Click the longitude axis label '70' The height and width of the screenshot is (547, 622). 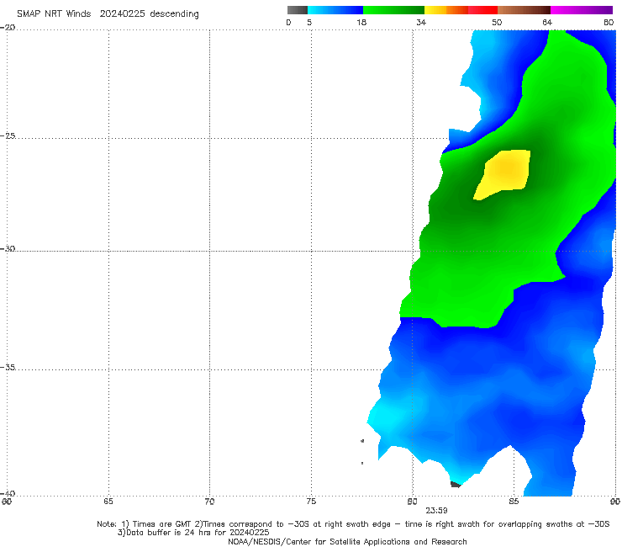click(209, 502)
